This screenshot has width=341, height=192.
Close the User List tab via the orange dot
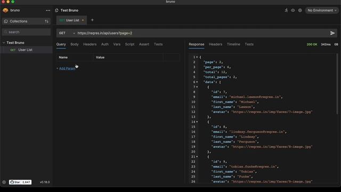coord(83,20)
